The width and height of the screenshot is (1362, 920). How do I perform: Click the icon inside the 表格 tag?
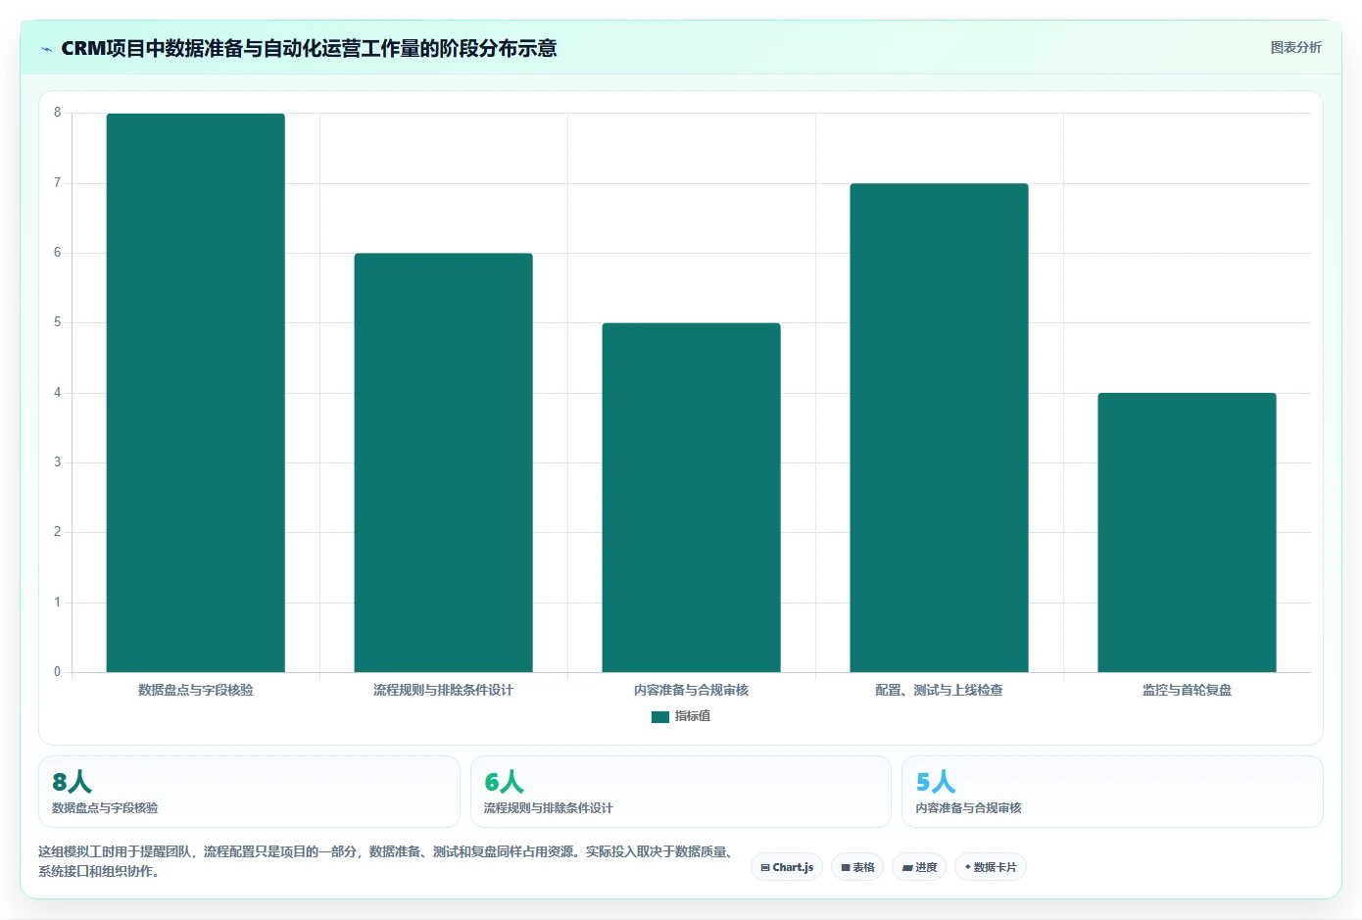tap(846, 868)
